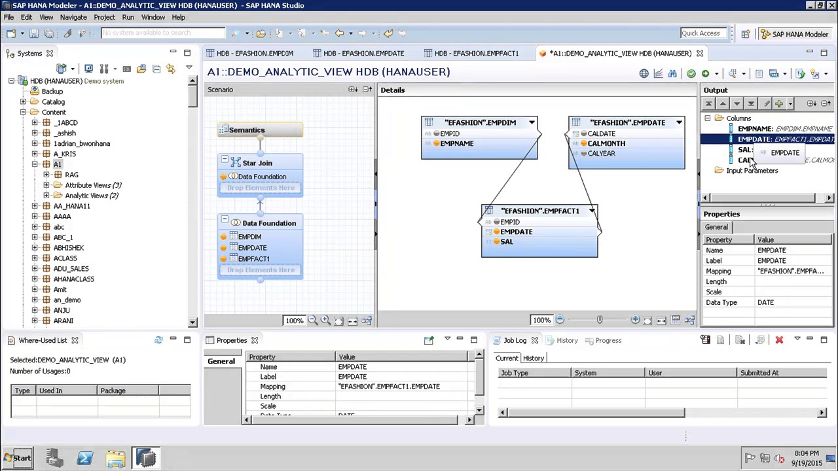This screenshot has width=838, height=471.
Task: Open the File menu
Action: pos(9,17)
